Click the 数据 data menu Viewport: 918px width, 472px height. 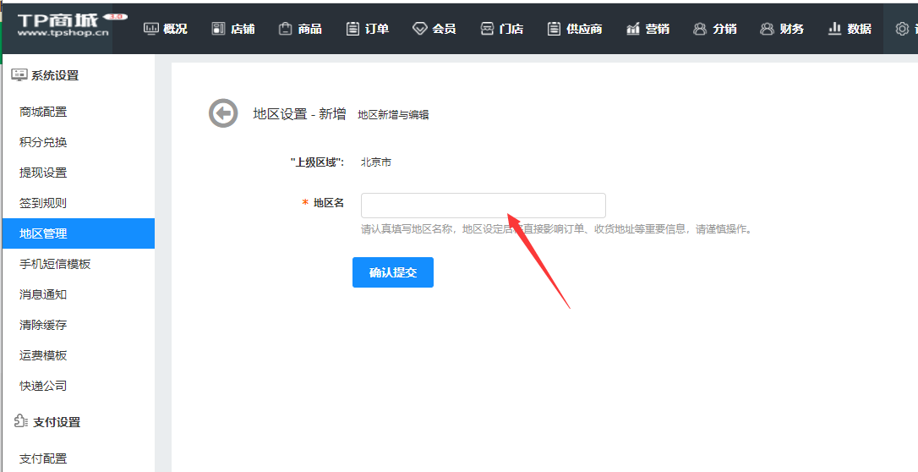pos(850,29)
